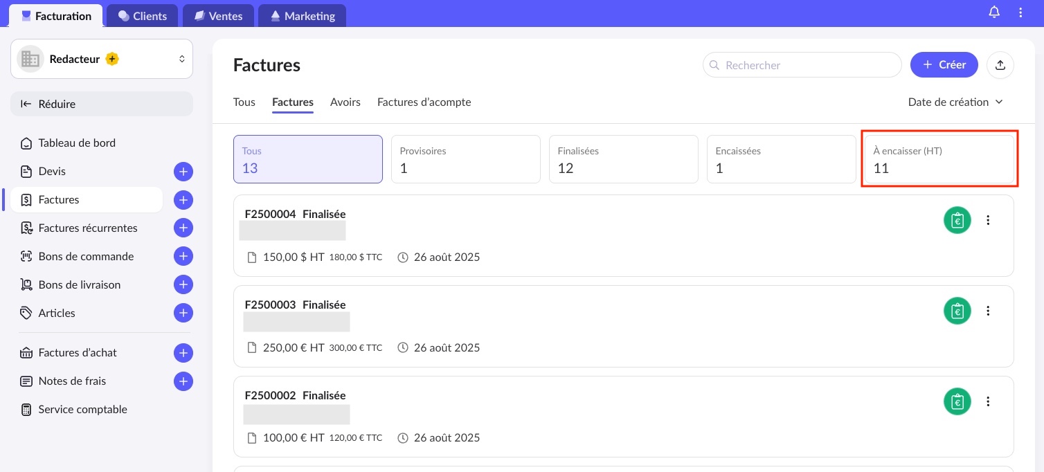
Task: Click the company building avatar icon
Action: [x=30, y=59]
